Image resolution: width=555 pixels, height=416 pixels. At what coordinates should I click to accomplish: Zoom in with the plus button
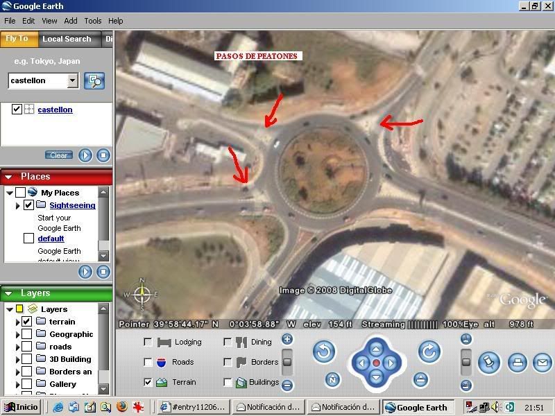[287, 339]
